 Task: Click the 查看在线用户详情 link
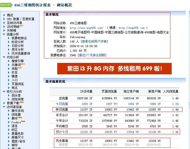coord(94,42)
